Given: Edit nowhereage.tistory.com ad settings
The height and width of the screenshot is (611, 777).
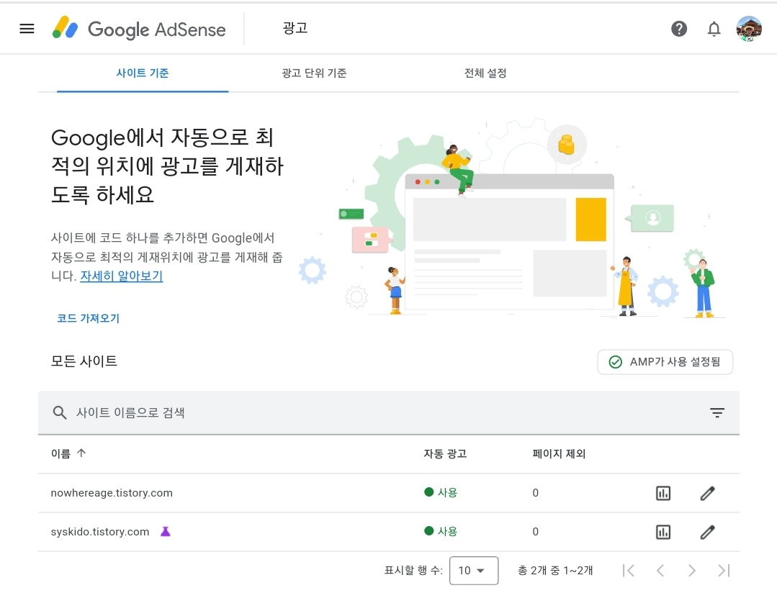Looking at the screenshot, I should coord(708,493).
